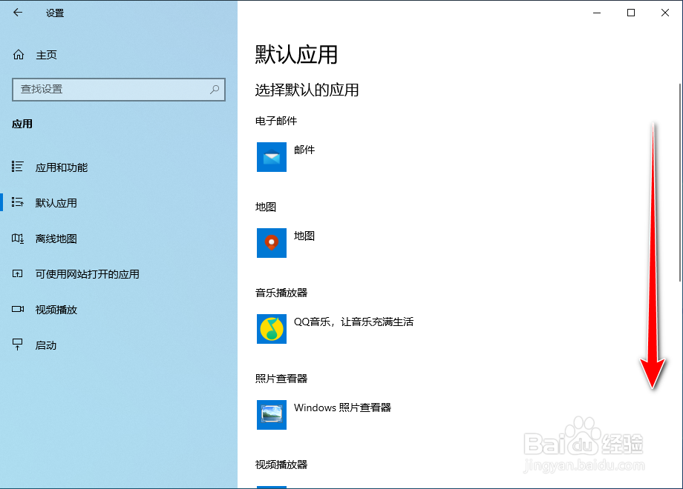
Task: Click the vertical scrollbar thumb
Action: pos(680,182)
